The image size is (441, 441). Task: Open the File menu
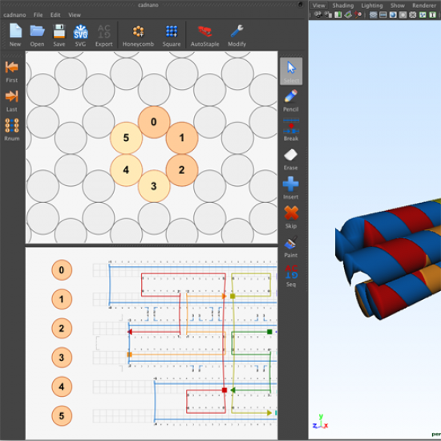(38, 15)
